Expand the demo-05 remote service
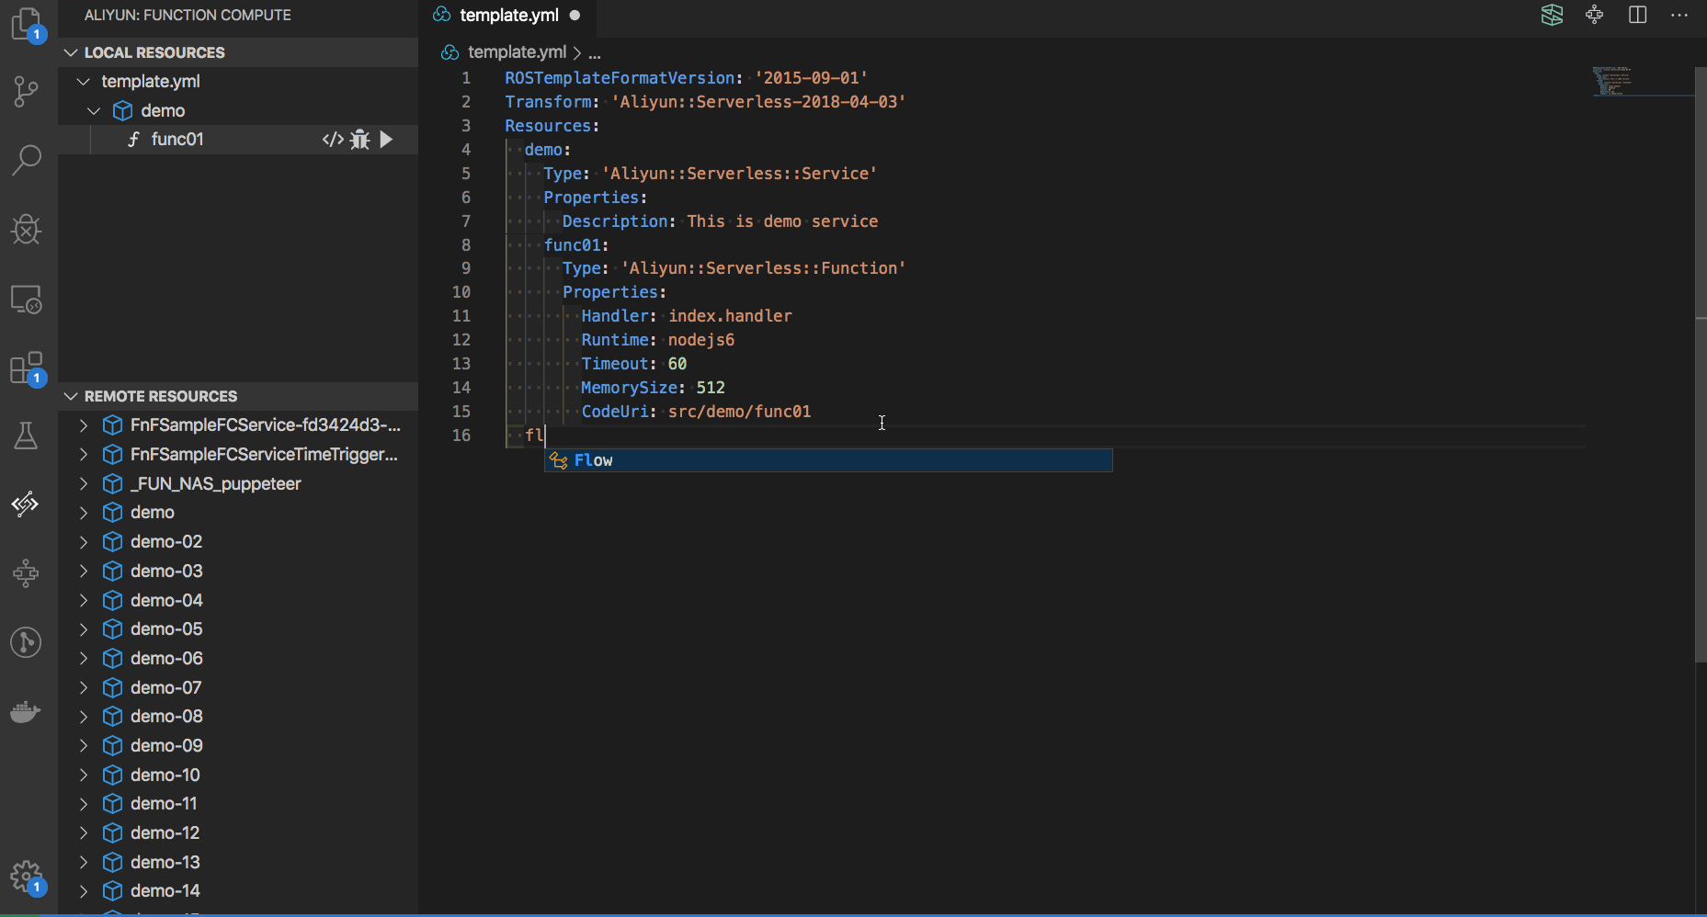Screen dimensions: 1707x917 pos(84,629)
